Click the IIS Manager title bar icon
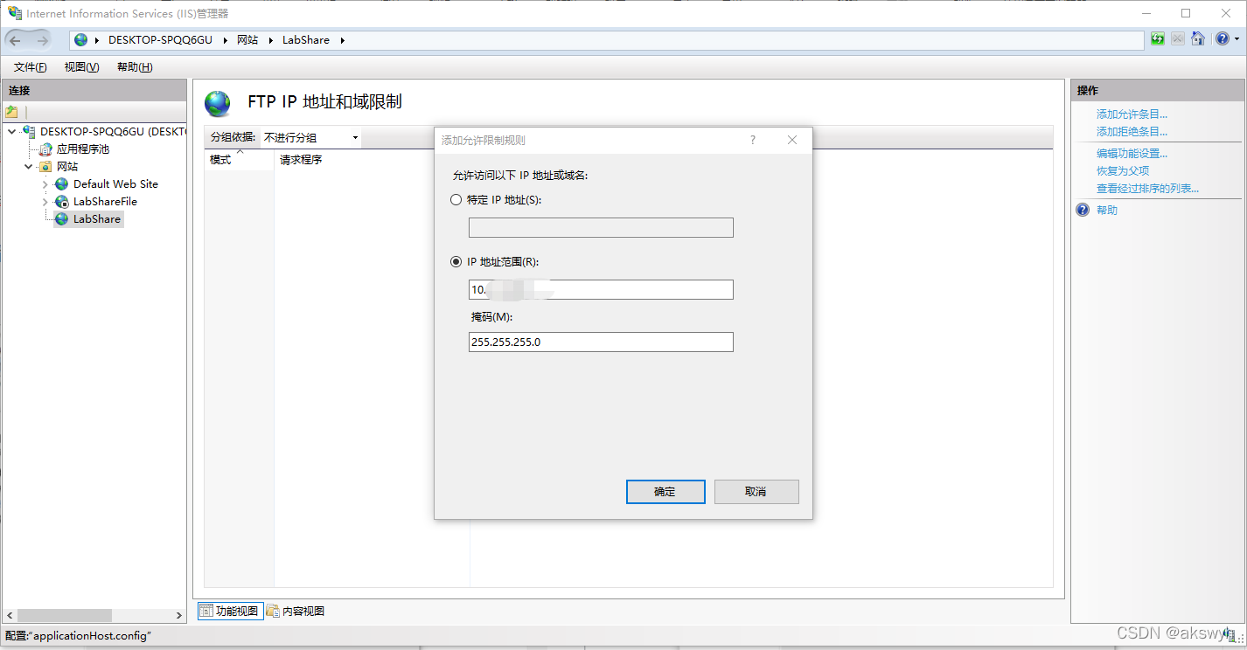Viewport: 1247px width, 650px height. [15, 13]
